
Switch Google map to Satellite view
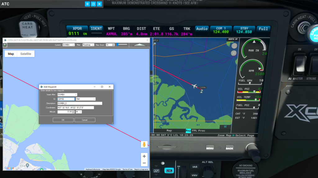(x=26, y=54)
